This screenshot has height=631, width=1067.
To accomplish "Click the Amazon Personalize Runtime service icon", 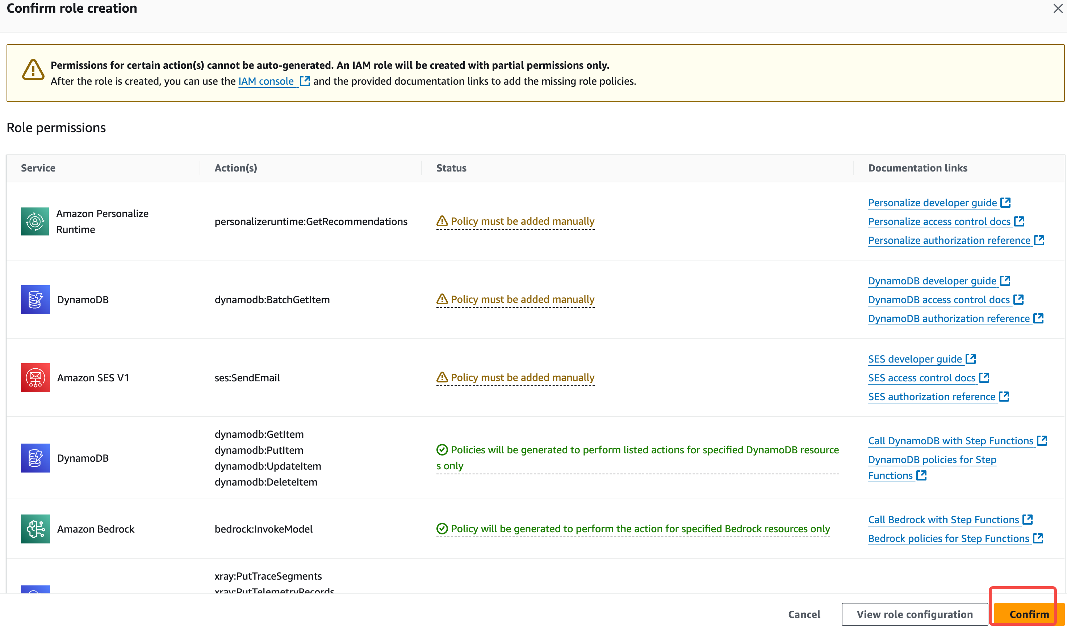I will click(35, 221).
